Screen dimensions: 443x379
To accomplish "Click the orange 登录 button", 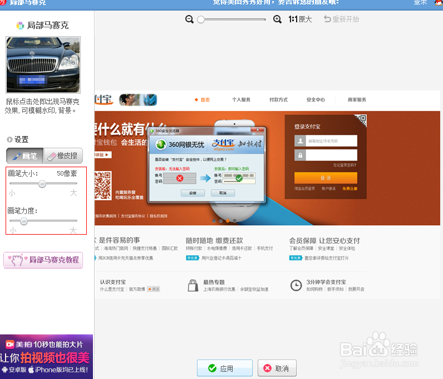I will pyautogui.click(x=326, y=178).
